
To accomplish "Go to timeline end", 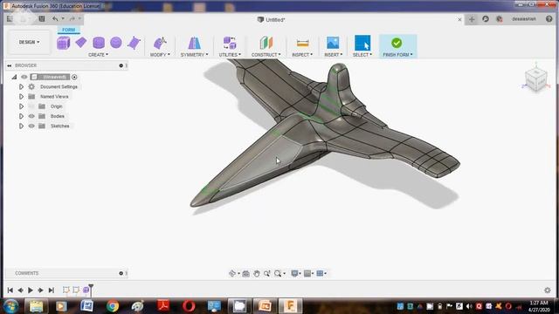I will (52, 290).
